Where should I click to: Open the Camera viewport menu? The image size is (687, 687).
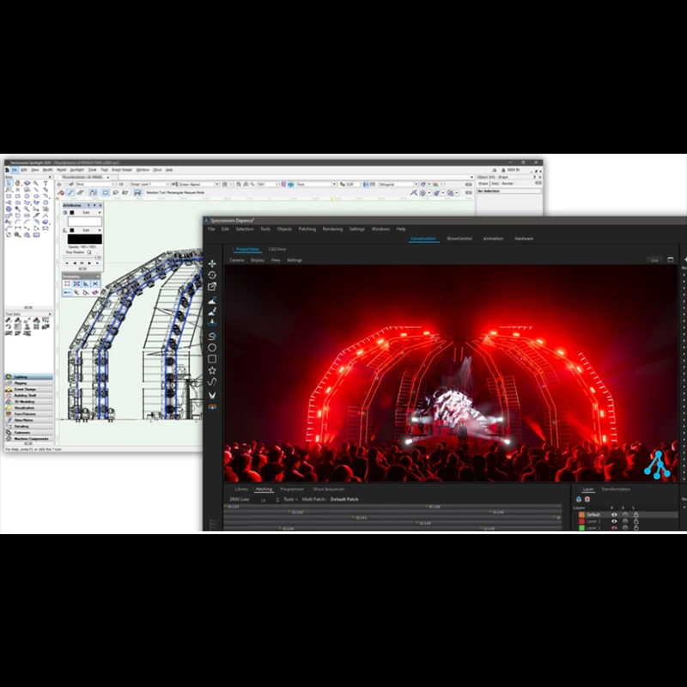237,260
